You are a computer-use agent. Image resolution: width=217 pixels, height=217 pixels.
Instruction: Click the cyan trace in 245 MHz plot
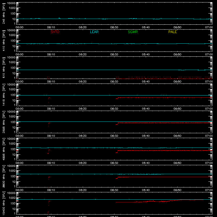114,19
